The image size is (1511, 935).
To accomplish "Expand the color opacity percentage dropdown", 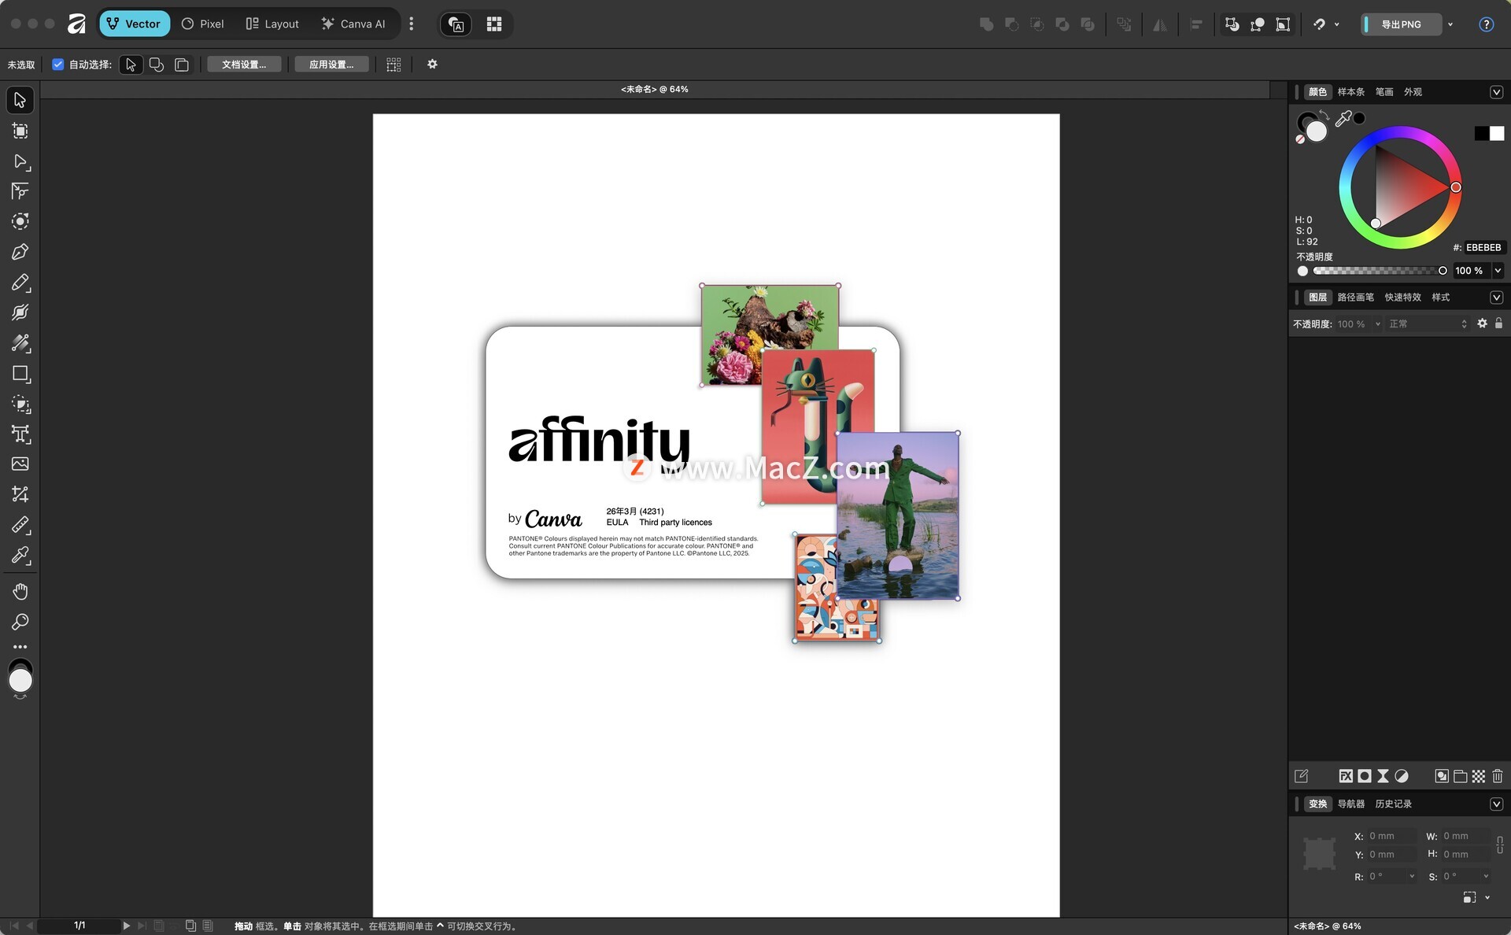I will coord(1498,271).
